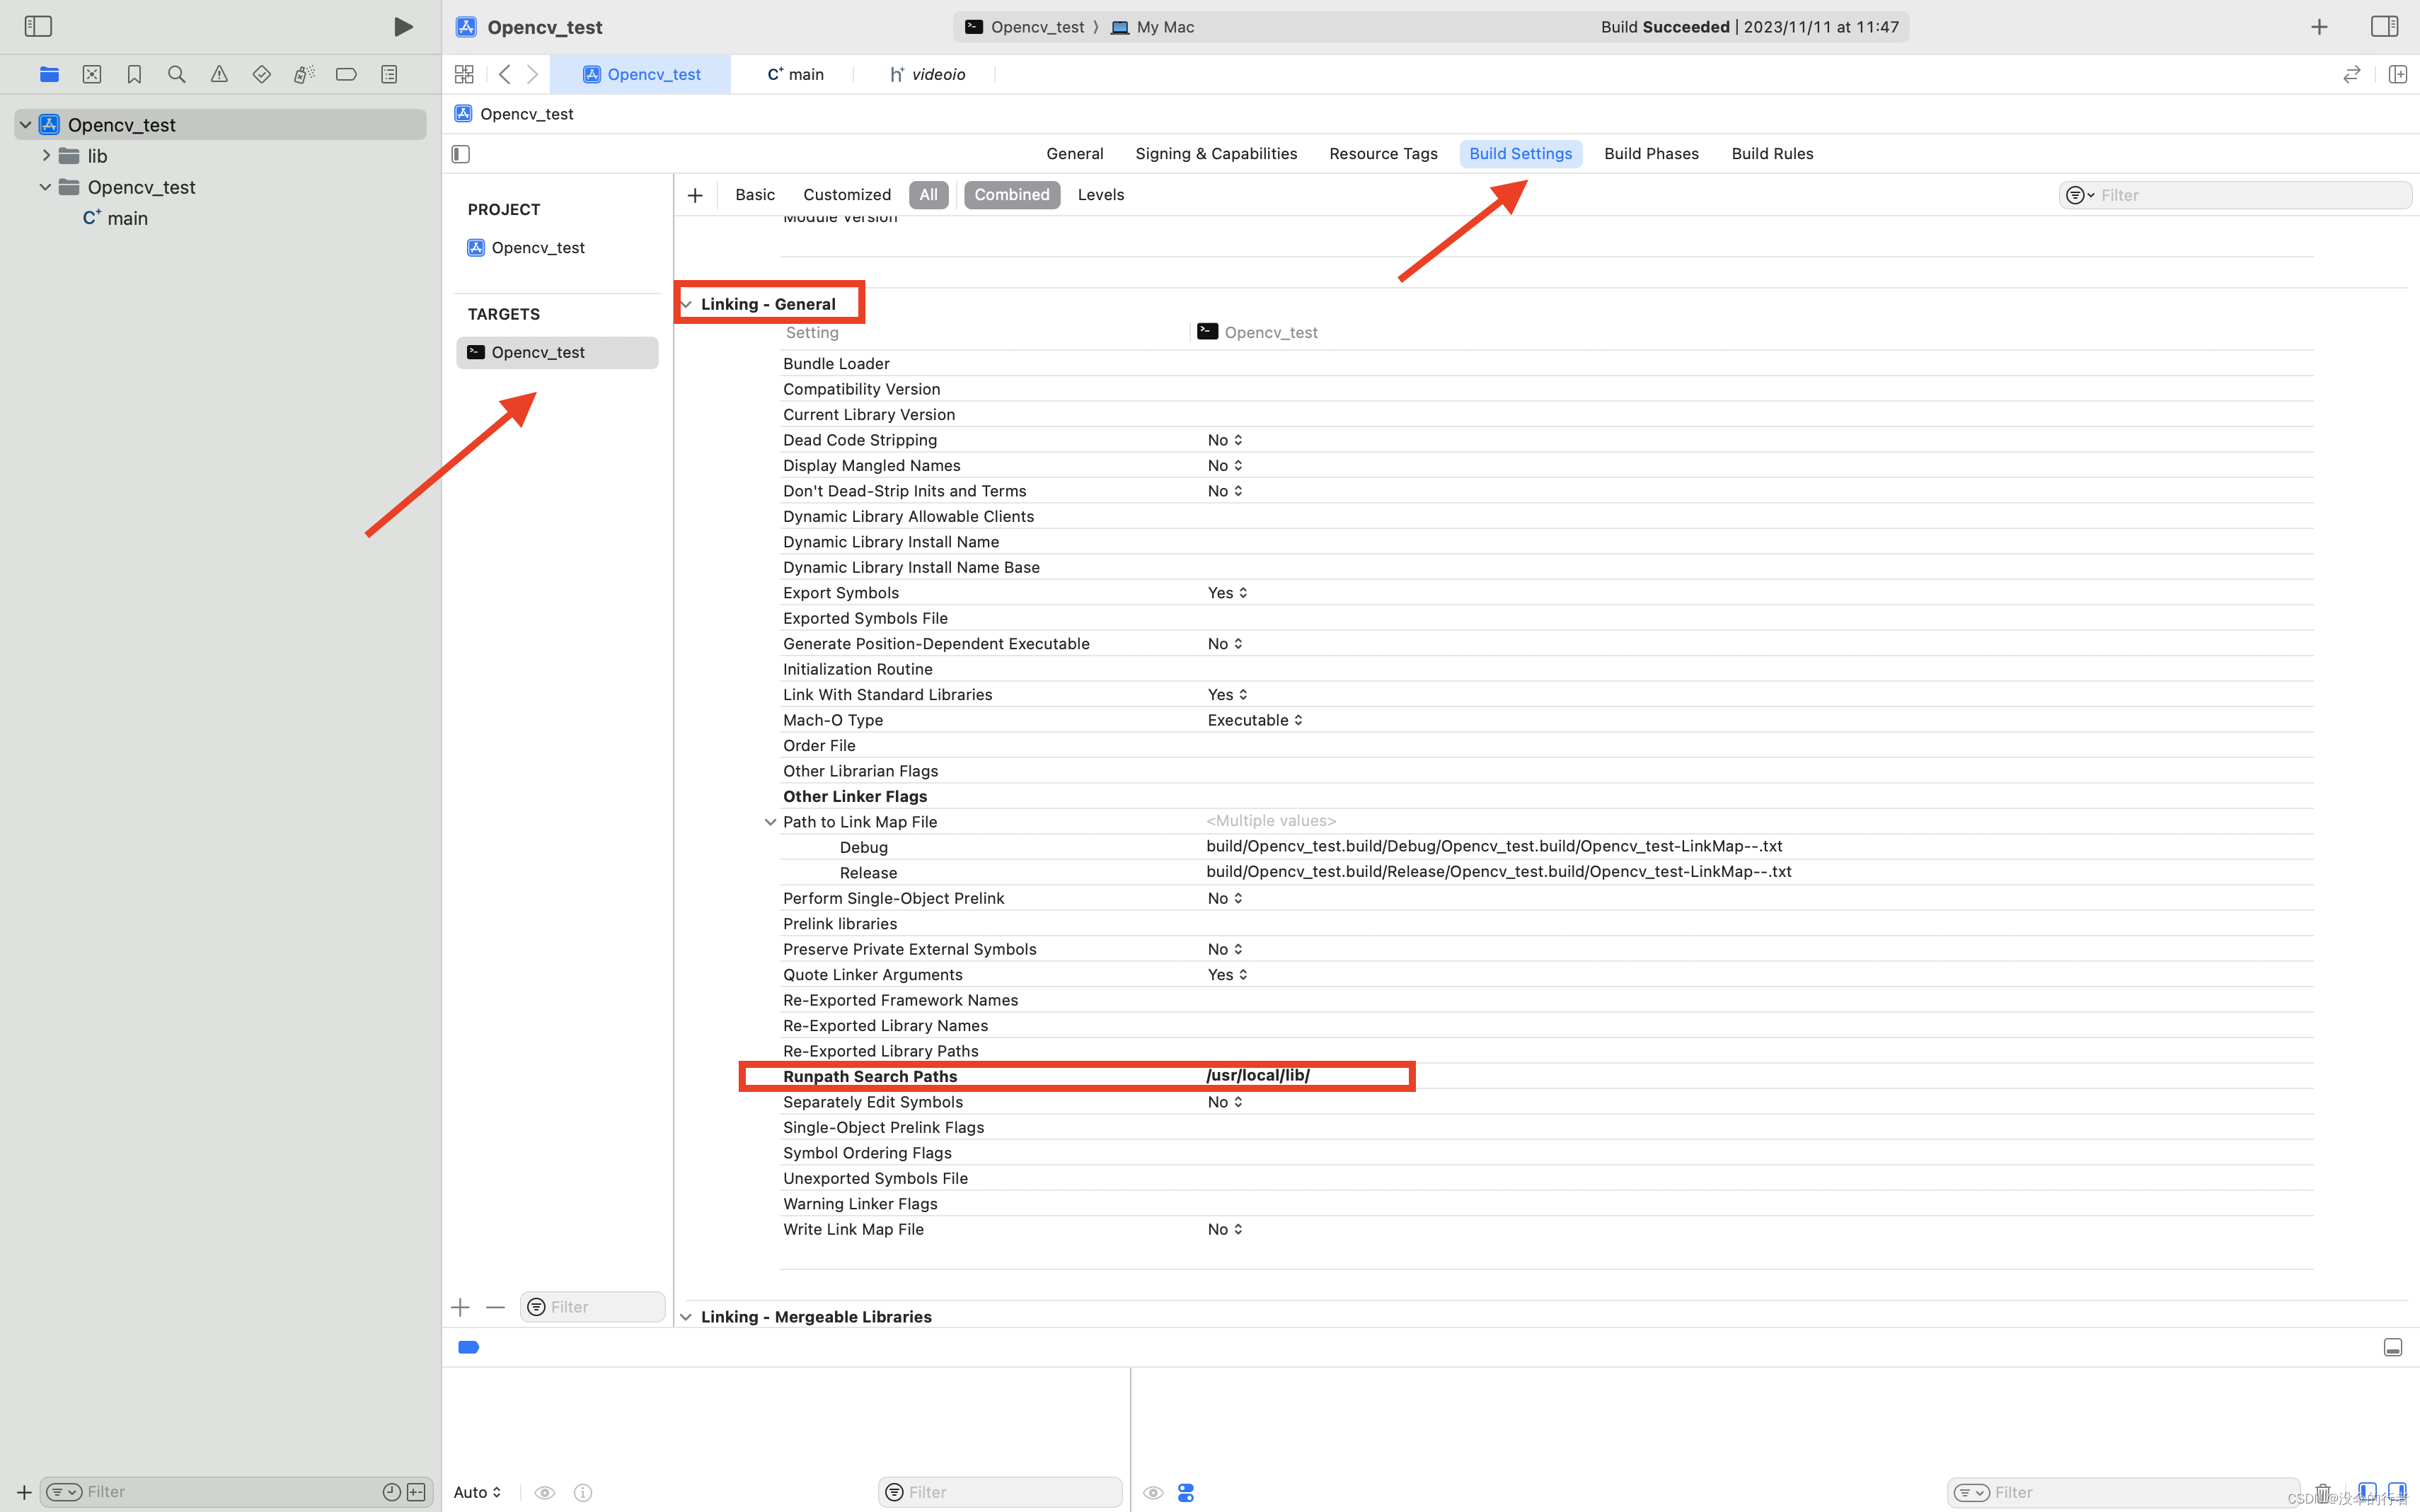Switch to the Resource Tags tab

(1383, 154)
